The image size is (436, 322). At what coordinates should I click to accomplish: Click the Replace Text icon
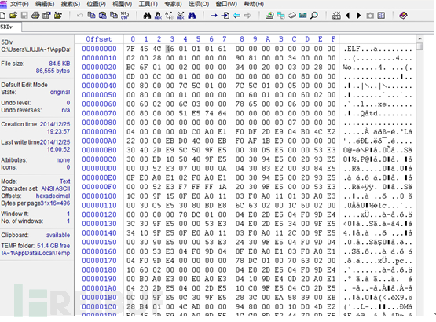(x=170, y=15)
